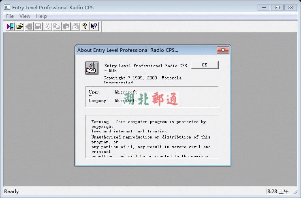Activate the context help pointer icon

pyautogui.click(x=94, y=26)
